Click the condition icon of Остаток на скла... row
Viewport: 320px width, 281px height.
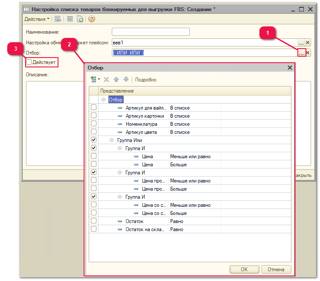tap(120, 229)
